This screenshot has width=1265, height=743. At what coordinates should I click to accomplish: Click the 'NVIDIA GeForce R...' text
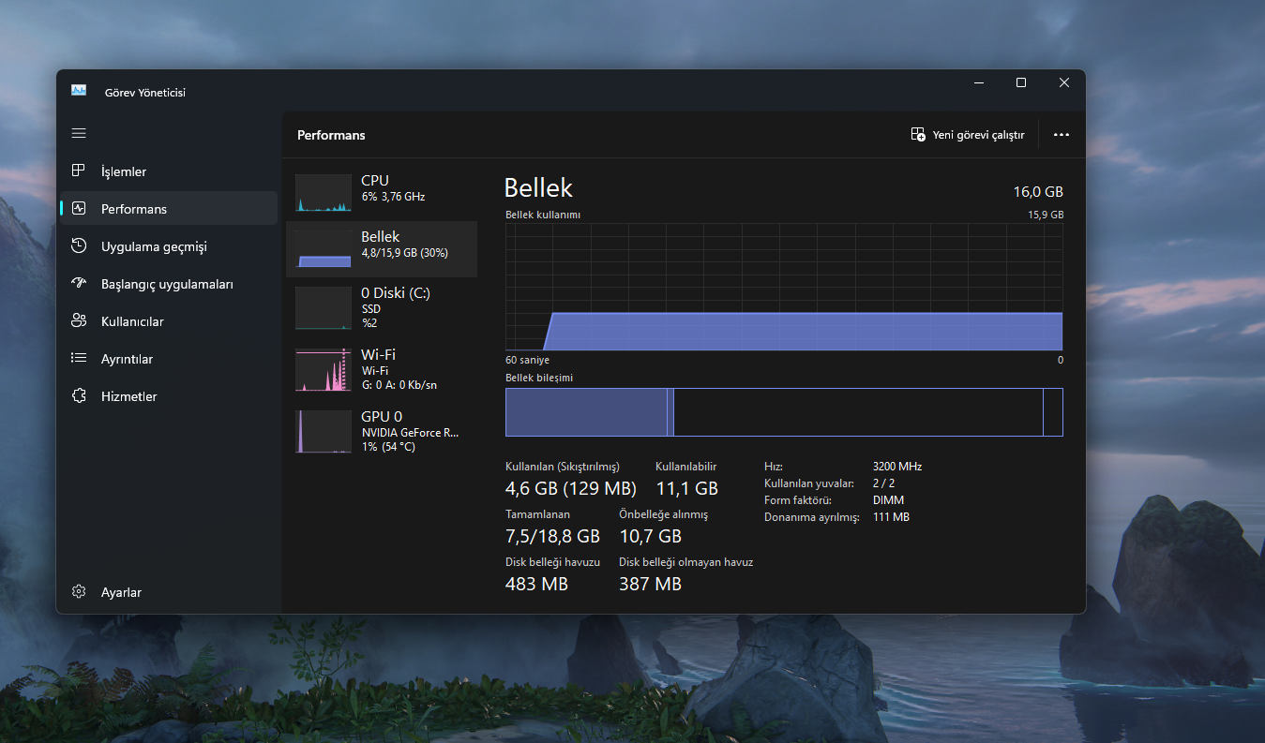point(410,433)
